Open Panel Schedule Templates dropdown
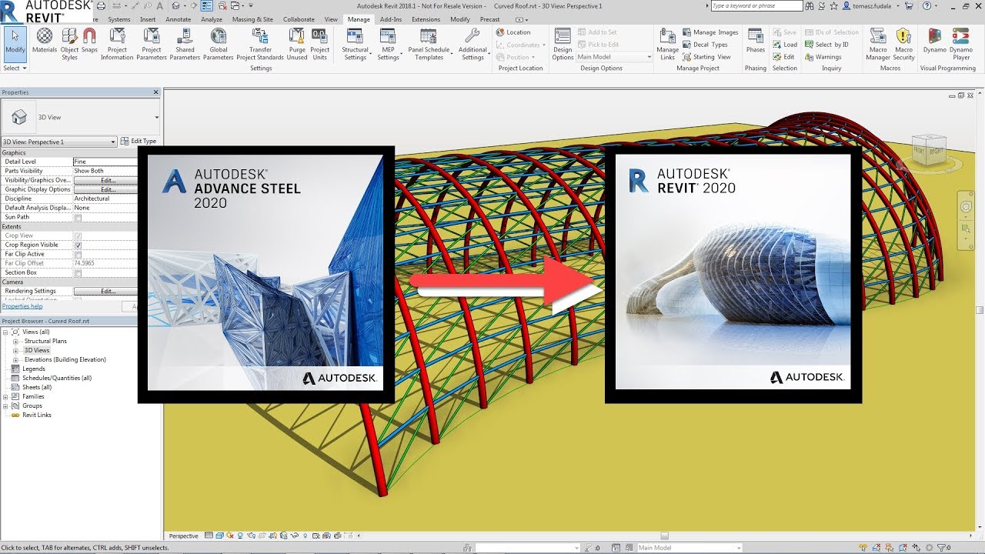Viewport: 985px width, 554px height. pos(429,44)
